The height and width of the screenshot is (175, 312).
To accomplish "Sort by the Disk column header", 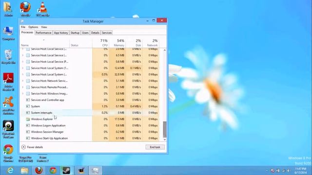I will point(134,43).
